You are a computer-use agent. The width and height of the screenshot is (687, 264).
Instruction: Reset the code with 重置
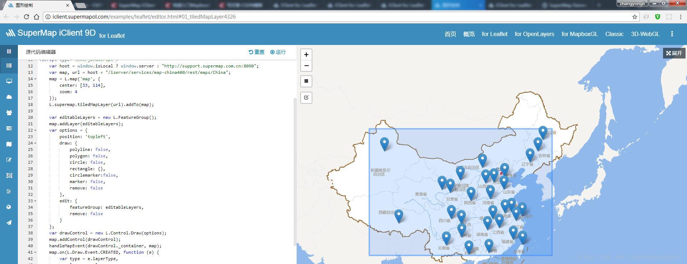pyautogui.click(x=257, y=52)
